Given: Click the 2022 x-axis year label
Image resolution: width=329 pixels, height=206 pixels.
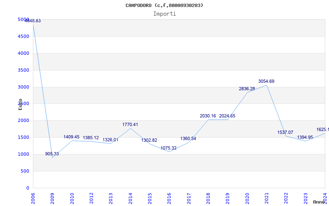Looking at the screenshot, I should [x=286, y=198].
